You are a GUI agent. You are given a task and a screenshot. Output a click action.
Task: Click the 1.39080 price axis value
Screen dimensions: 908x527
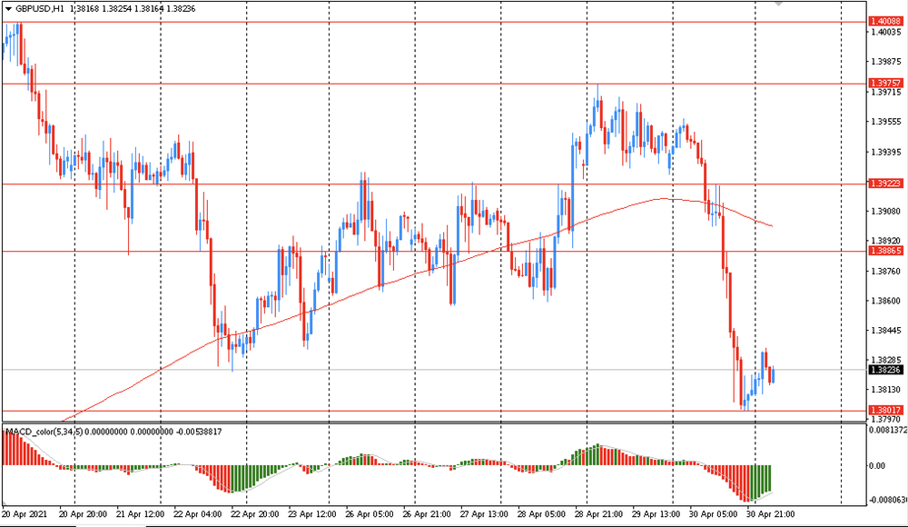point(886,212)
